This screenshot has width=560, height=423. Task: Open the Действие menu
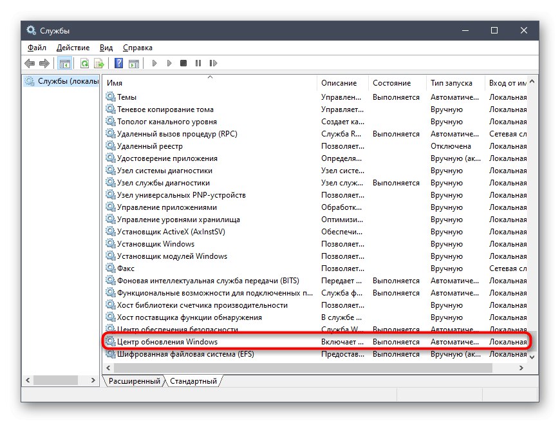pos(73,47)
